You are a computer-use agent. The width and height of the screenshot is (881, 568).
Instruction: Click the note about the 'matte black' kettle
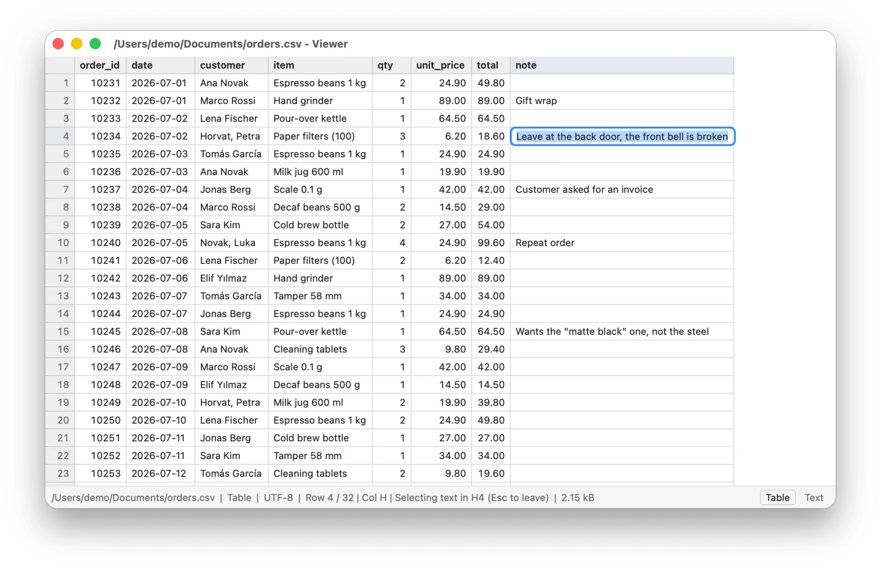pyautogui.click(x=622, y=331)
